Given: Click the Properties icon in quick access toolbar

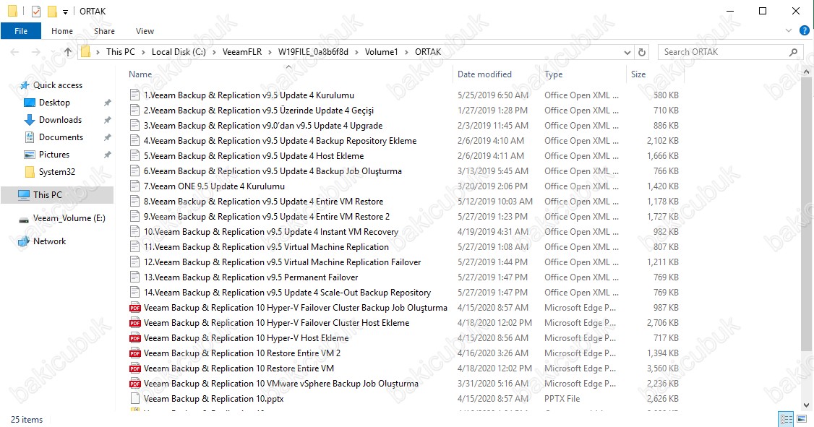Looking at the screenshot, I should pyautogui.click(x=36, y=11).
